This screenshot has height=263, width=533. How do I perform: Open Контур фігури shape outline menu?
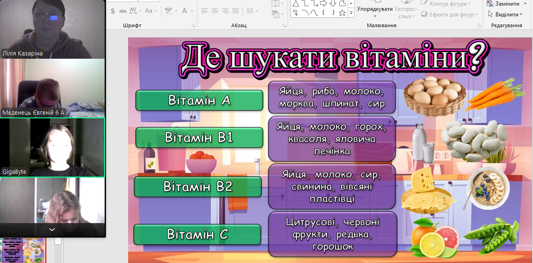446,3
